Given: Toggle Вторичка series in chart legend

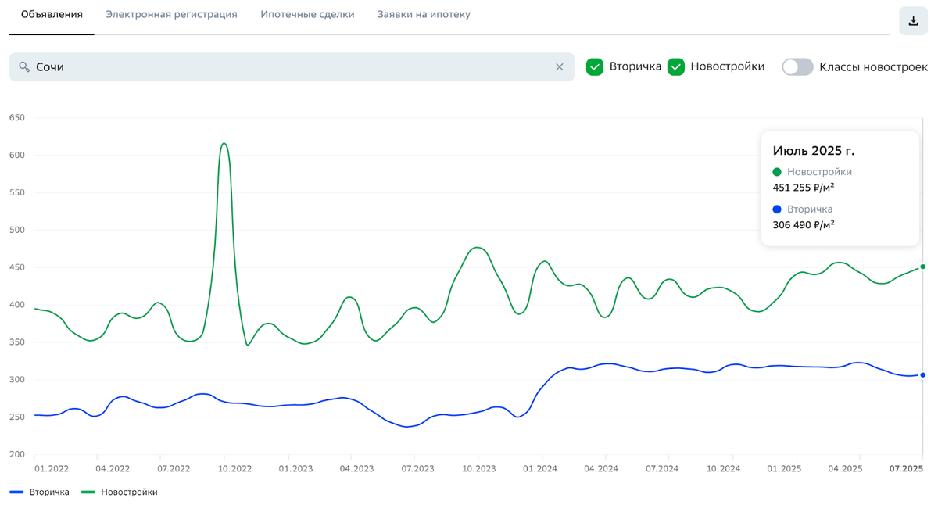Looking at the screenshot, I should click(40, 492).
